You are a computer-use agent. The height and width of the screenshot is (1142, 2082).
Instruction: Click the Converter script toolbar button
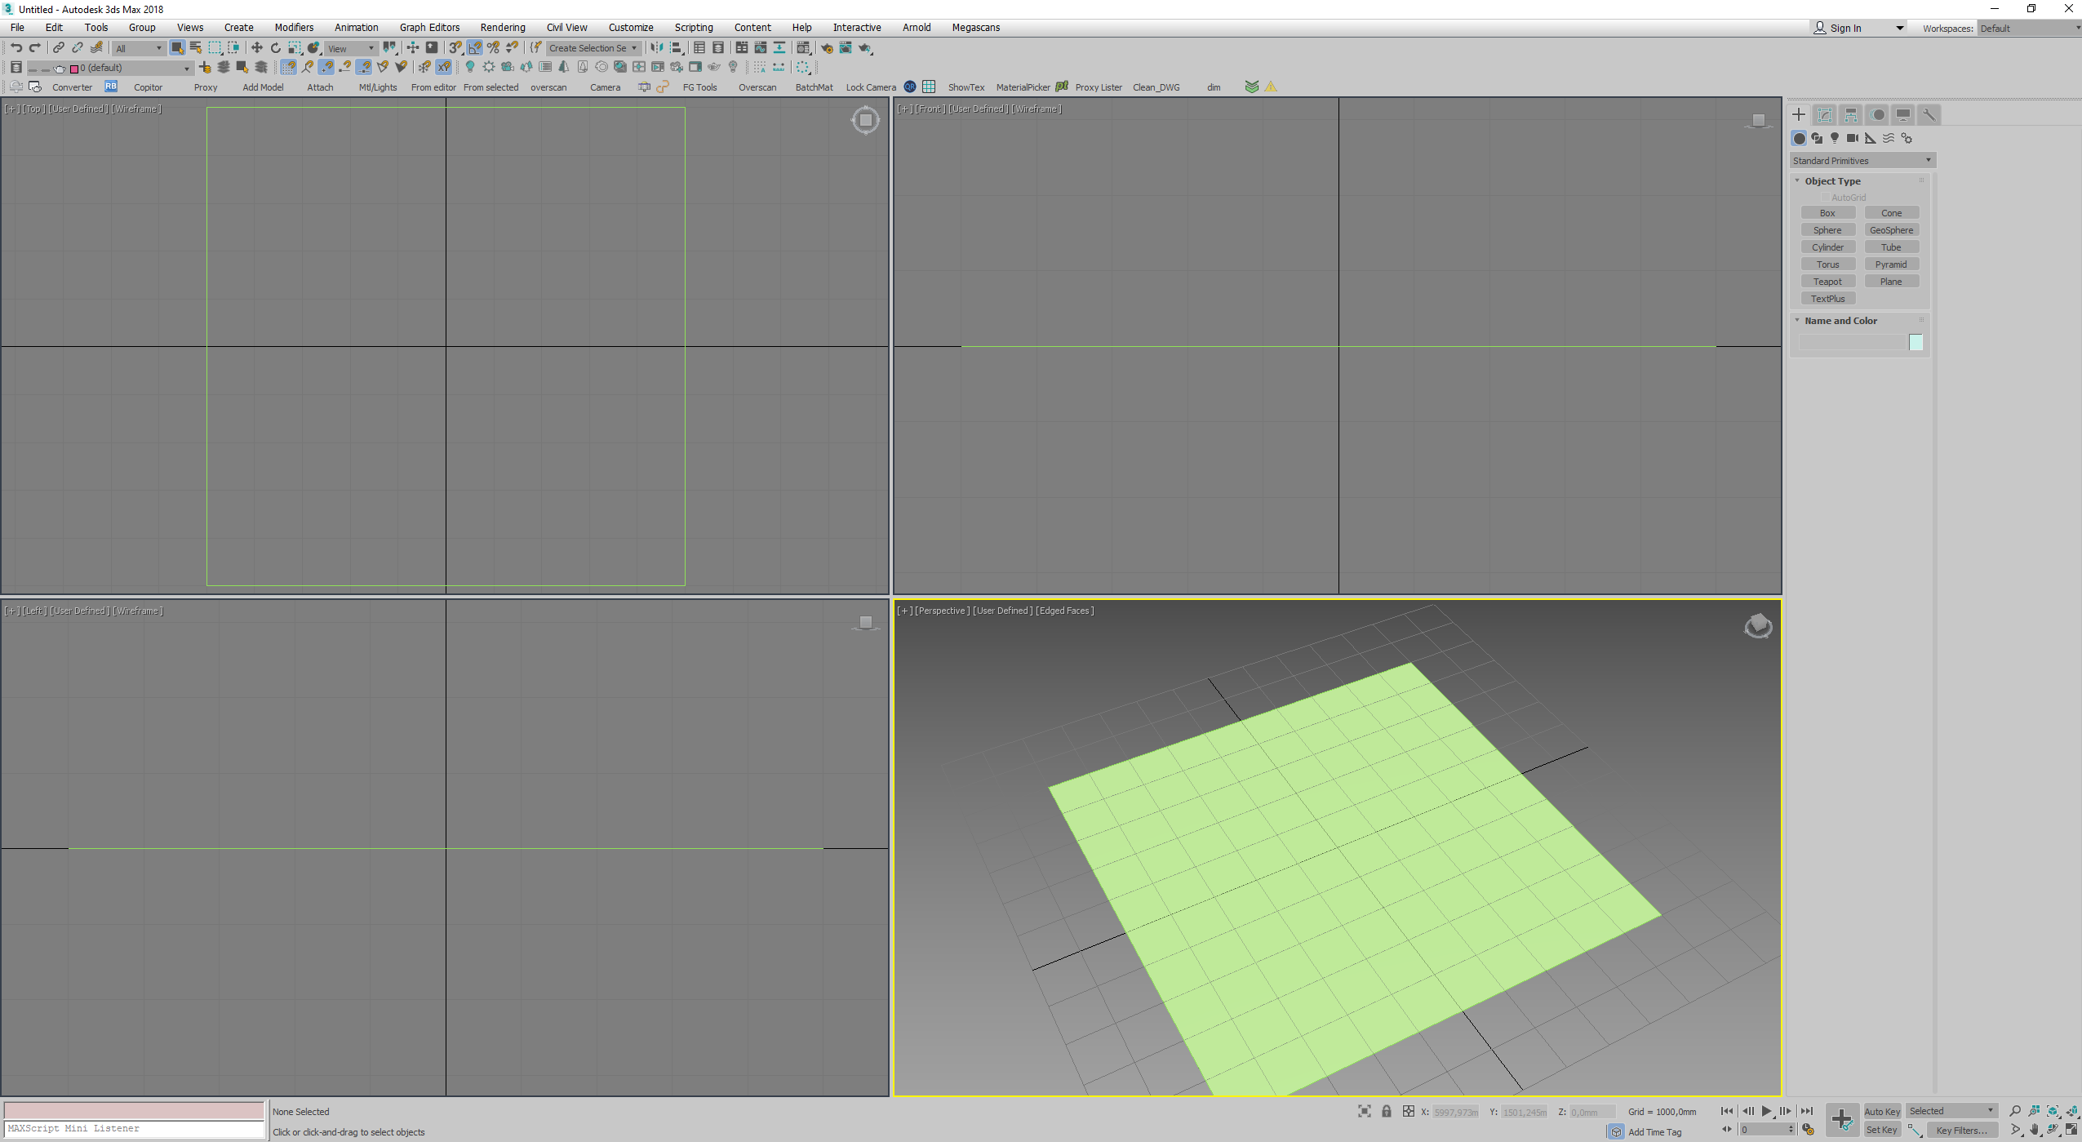[72, 87]
